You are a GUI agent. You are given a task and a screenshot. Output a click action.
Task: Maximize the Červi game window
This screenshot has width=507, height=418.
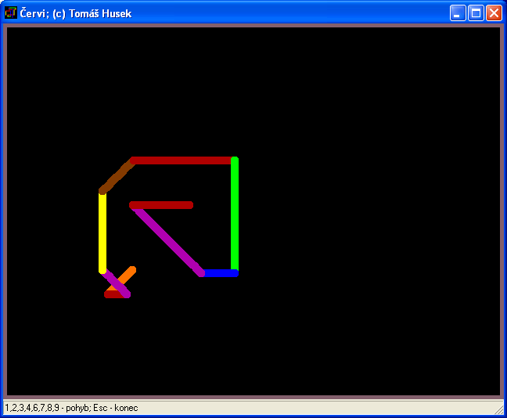pyautogui.click(x=476, y=13)
